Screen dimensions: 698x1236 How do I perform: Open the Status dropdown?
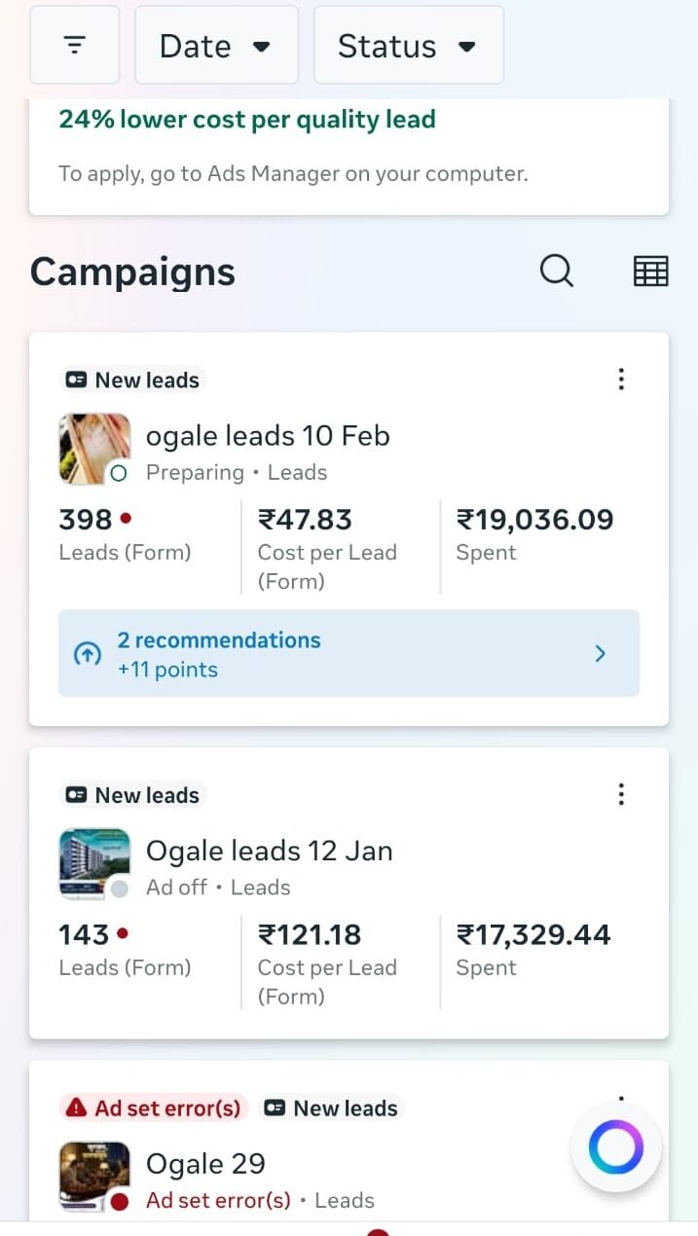407,46
